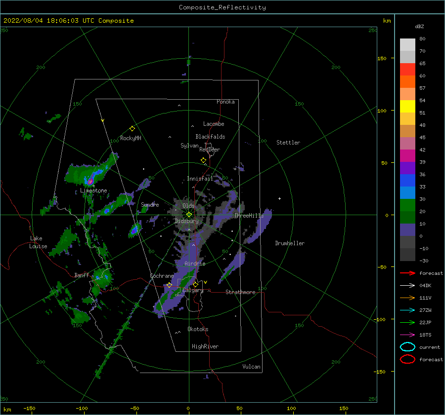Screen dimensions: 445x415
Task: Select the red 60-65 dBZ color swatch
Action: click(407, 70)
